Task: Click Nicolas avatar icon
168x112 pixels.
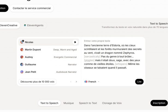Action: [x=22, y=42]
